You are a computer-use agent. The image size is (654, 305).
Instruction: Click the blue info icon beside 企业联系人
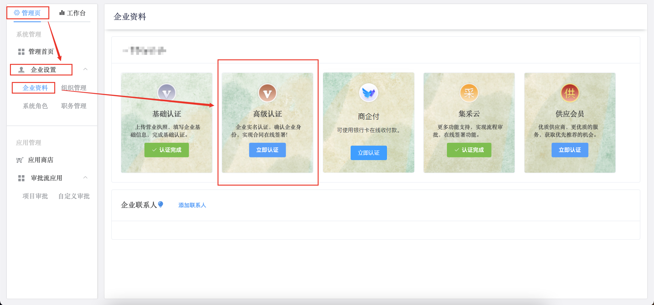[x=161, y=204]
